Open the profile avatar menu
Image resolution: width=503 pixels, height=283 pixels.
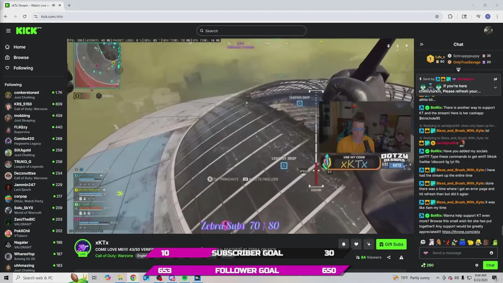click(488, 31)
